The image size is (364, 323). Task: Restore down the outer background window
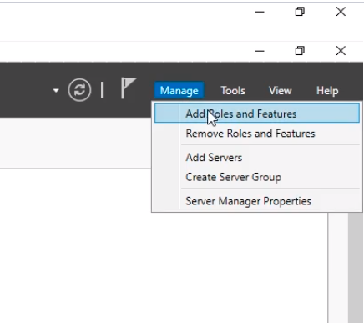pos(300,12)
